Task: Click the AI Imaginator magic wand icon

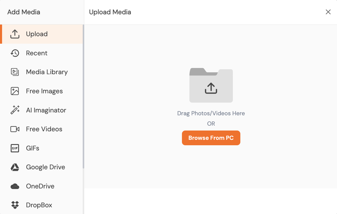Action: 15,110
